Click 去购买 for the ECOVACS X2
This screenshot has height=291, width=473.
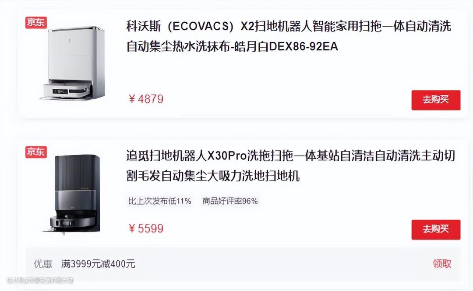tap(436, 100)
